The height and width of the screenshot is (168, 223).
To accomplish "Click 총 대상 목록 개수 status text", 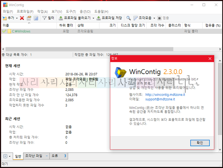I will [17, 55].
